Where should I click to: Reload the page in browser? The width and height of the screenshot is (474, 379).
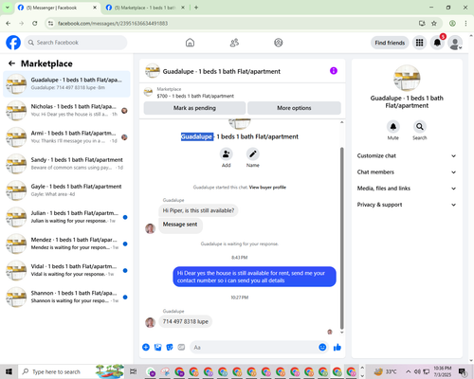click(35, 24)
